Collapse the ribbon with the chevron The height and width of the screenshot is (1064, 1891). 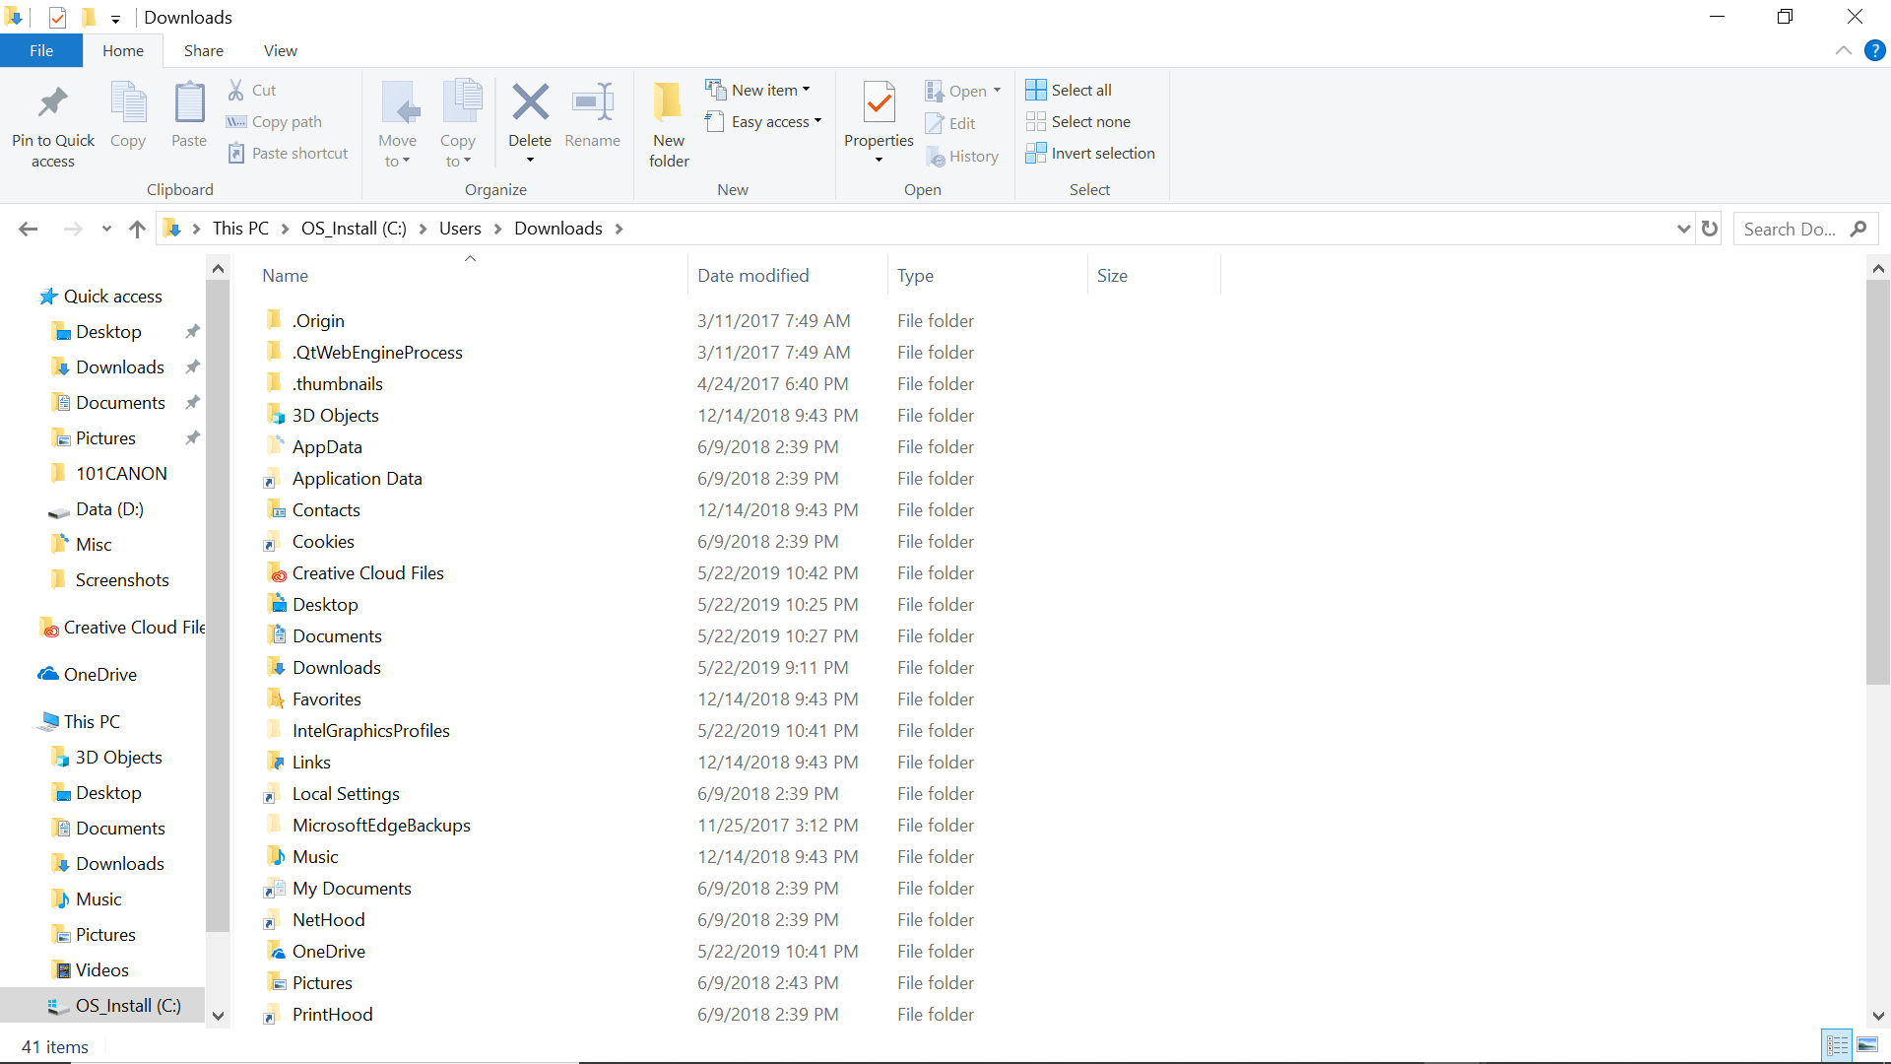(1844, 50)
